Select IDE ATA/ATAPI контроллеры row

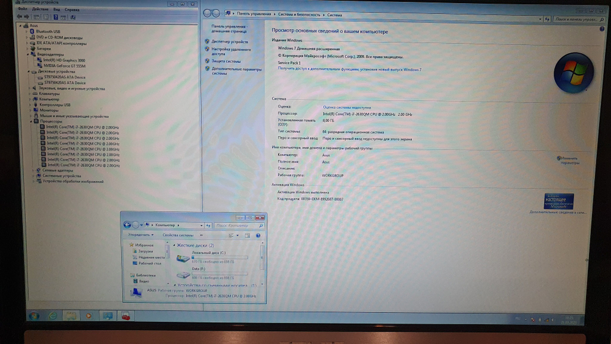(x=59, y=43)
